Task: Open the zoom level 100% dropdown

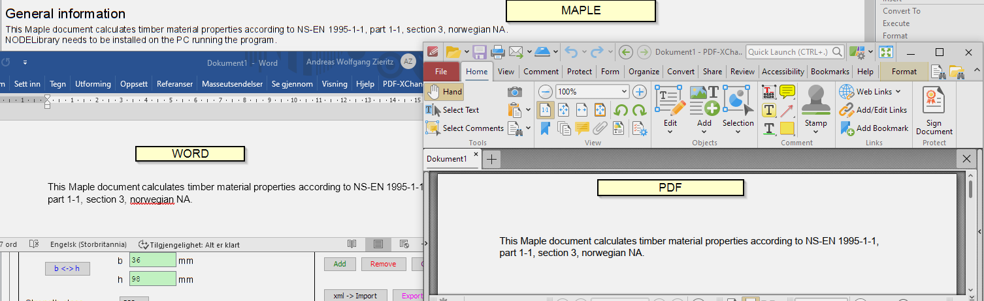Action: (625, 92)
